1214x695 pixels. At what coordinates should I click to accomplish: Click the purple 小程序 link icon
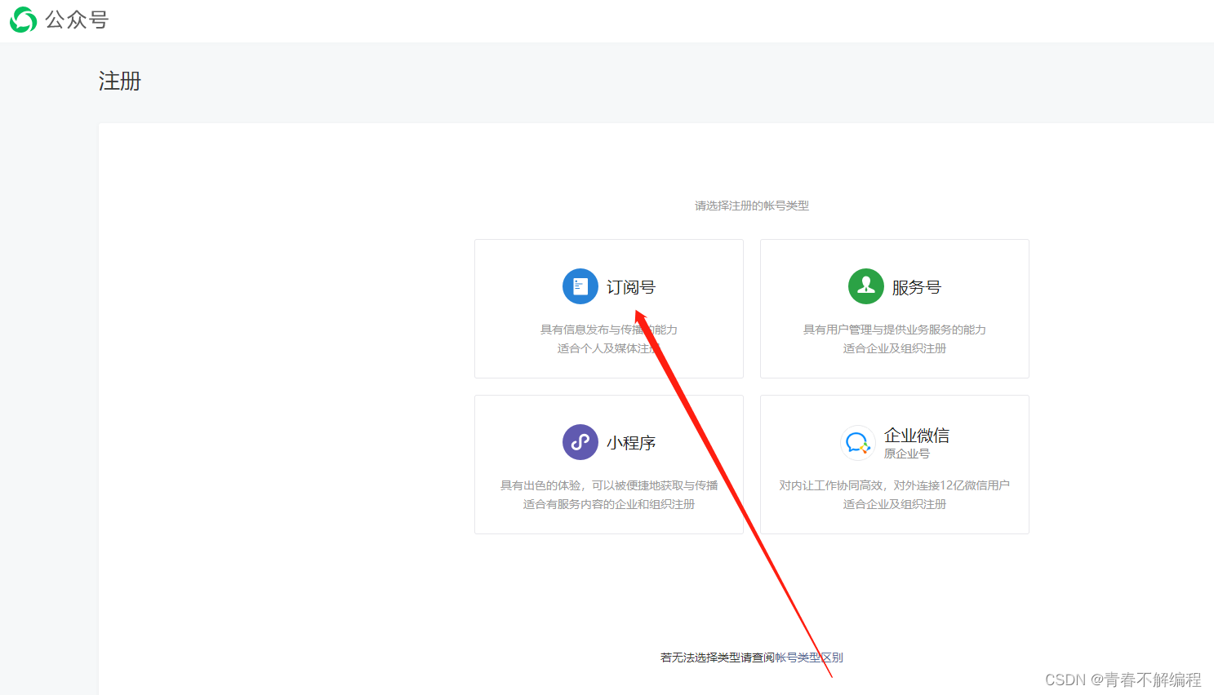580,442
